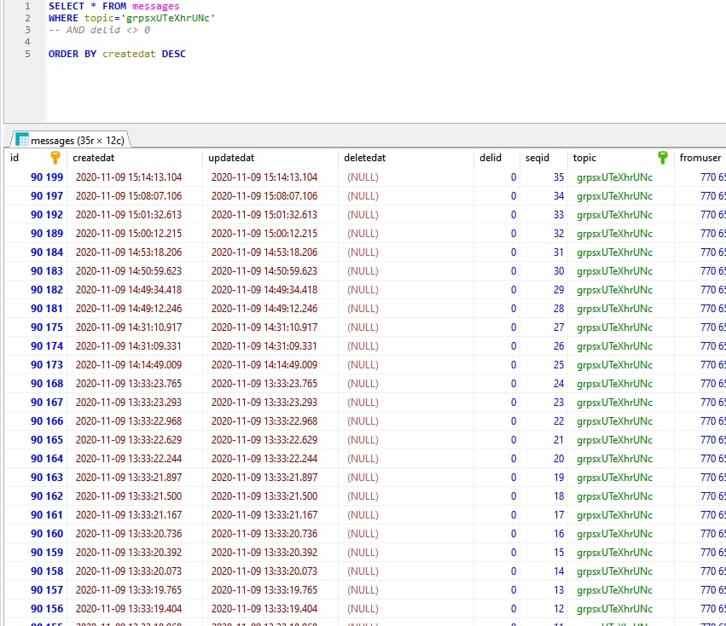726x626 pixels.
Task: Select the id cell 90 199
Action: click(47, 177)
